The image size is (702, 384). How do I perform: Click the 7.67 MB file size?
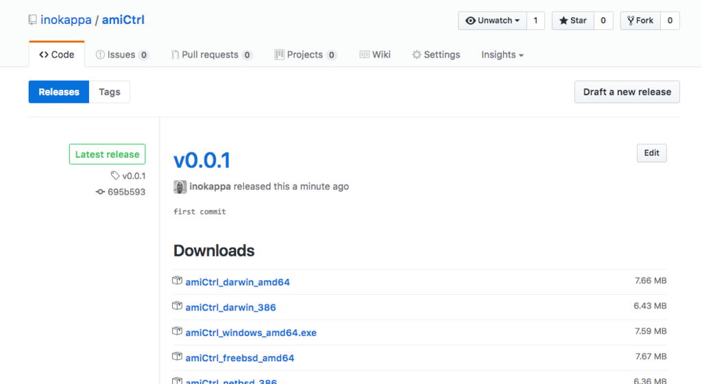pyautogui.click(x=651, y=357)
